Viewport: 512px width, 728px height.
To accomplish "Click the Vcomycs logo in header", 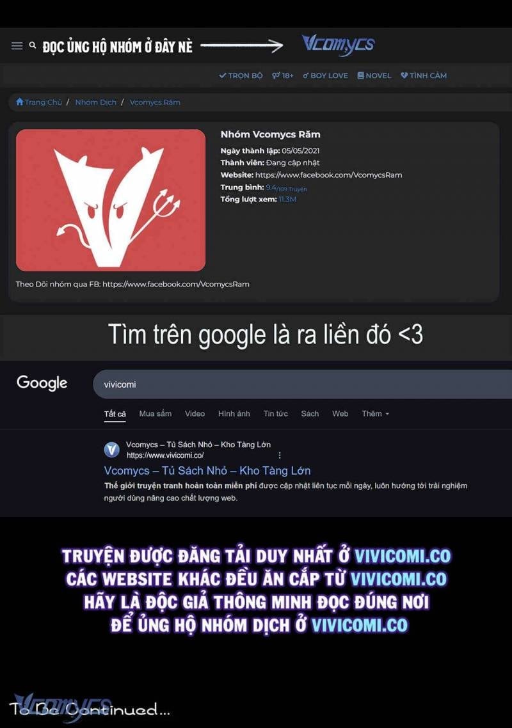I will tap(338, 45).
